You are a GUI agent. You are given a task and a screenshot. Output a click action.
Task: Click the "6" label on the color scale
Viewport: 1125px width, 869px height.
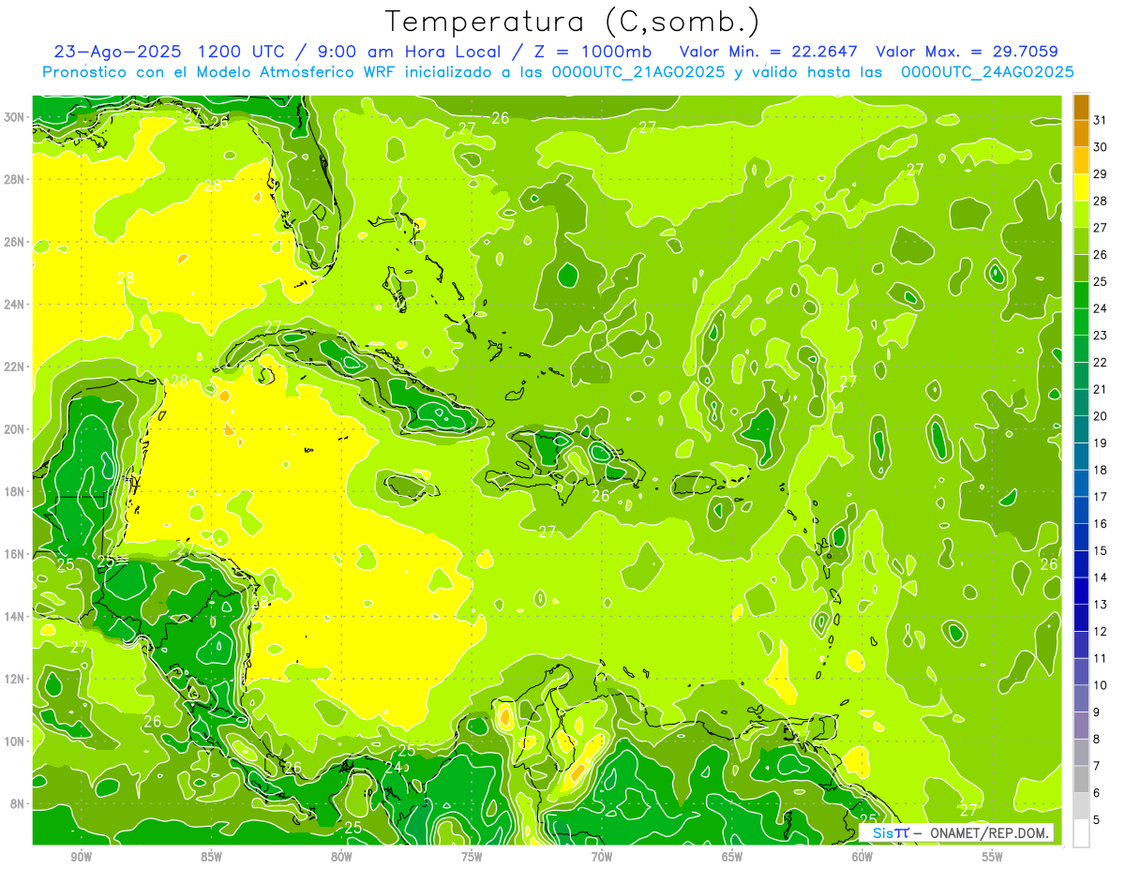(x=1097, y=793)
